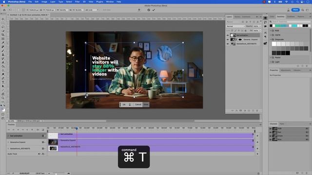Click the Generative Expand clip thumbnail in Timeline

pos(53,142)
